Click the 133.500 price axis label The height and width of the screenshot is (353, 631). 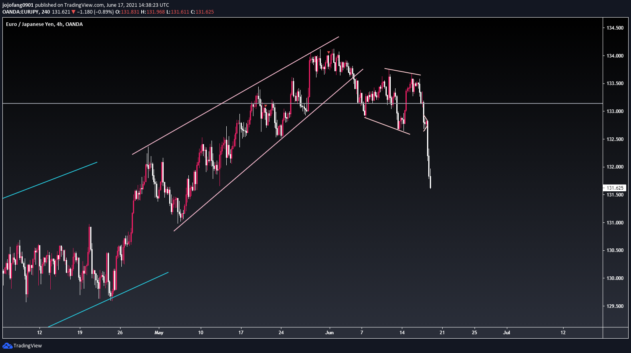615,83
